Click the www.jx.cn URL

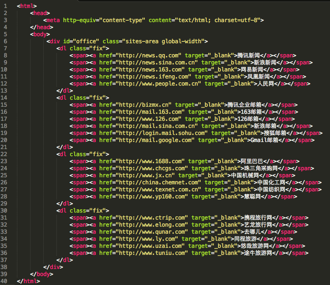coord(145,175)
